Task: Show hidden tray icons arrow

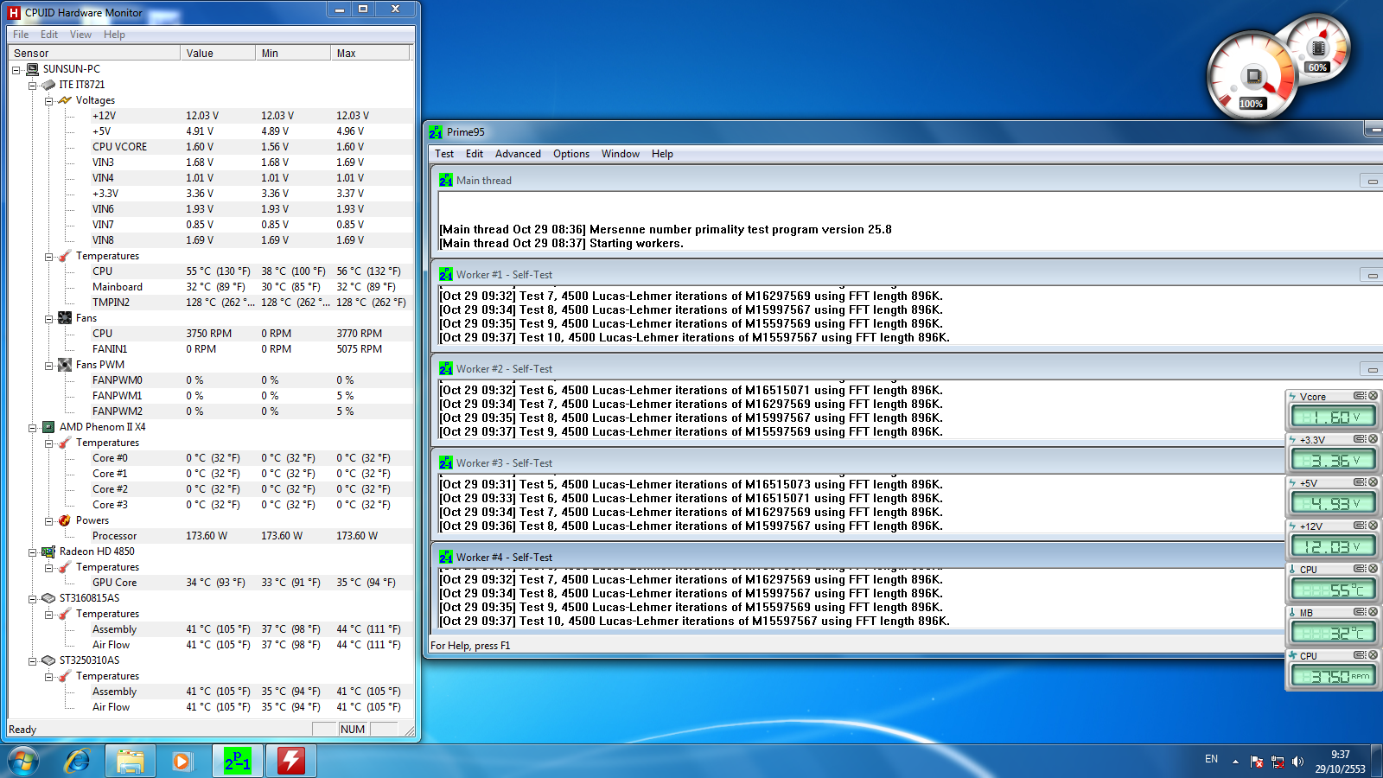Action: pos(1235,762)
